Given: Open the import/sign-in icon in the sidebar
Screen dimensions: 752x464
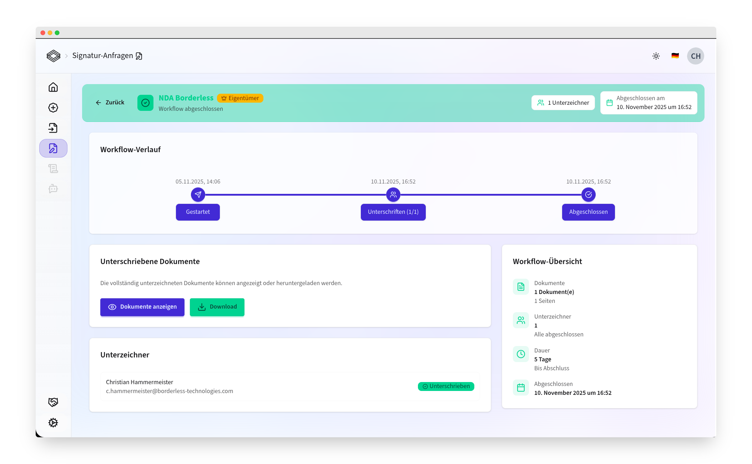Looking at the screenshot, I should pyautogui.click(x=53, y=128).
